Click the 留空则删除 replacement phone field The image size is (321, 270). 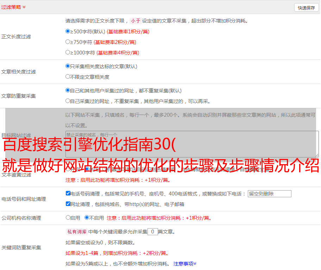click(269, 194)
